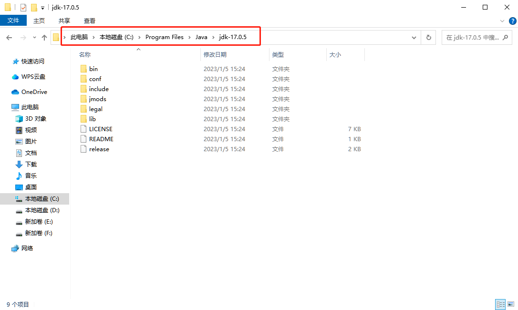Image resolution: width=518 pixels, height=310 pixels.
Task: Go back with the left arrow
Action: (x=9, y=38)
